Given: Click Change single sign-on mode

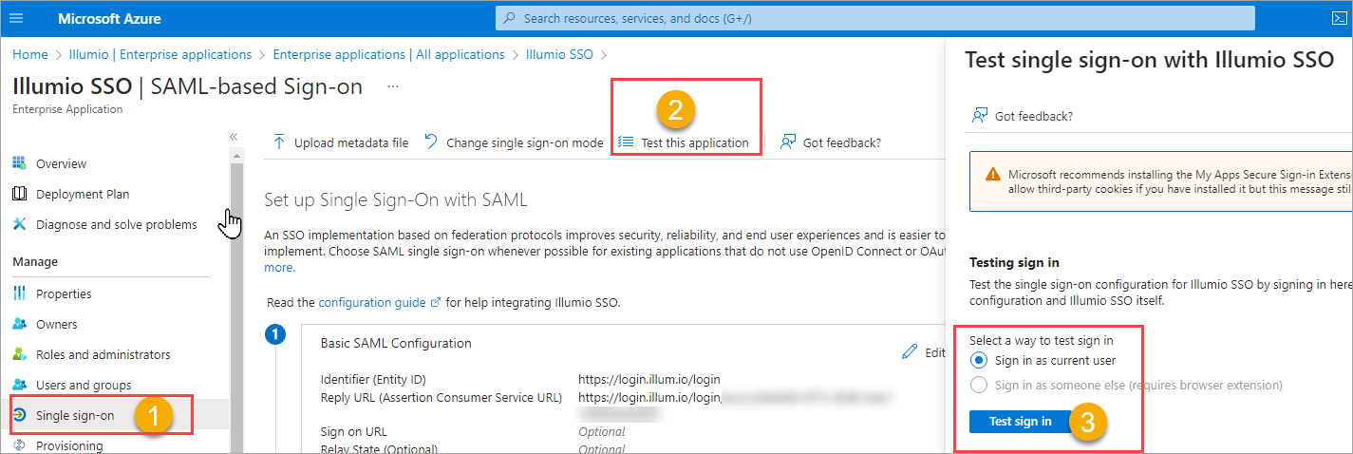Looking at the screenshot, I should 514,142.
